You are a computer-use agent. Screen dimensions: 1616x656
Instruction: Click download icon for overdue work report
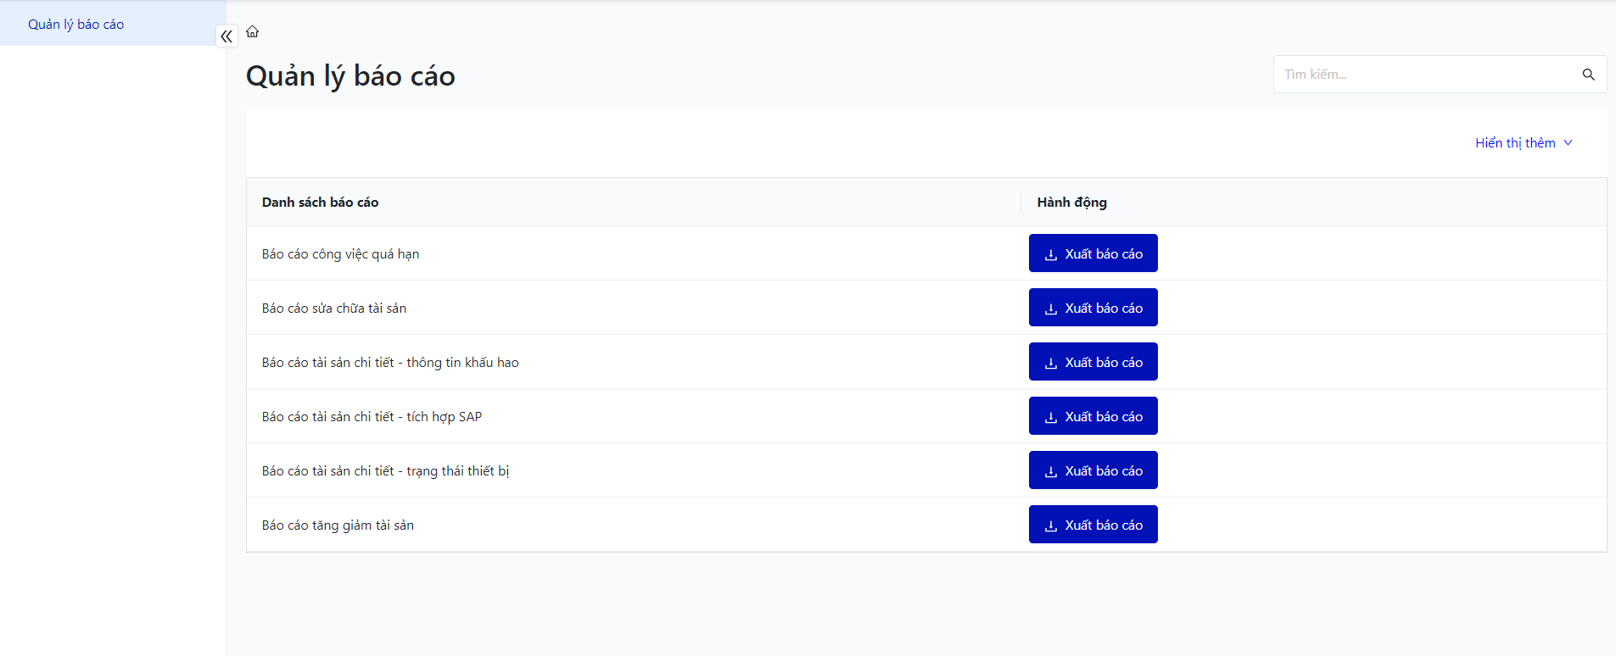point(1051,254)
